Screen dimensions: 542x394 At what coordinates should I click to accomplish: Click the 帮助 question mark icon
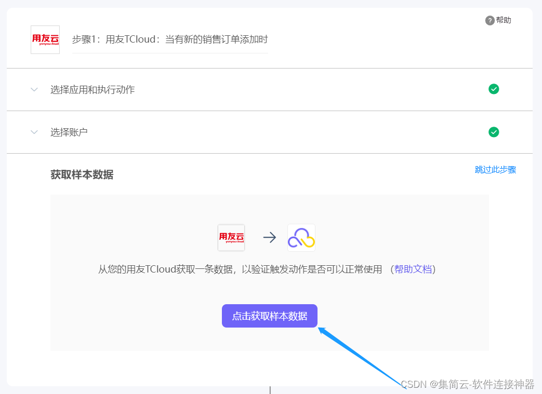pos(490,20)
